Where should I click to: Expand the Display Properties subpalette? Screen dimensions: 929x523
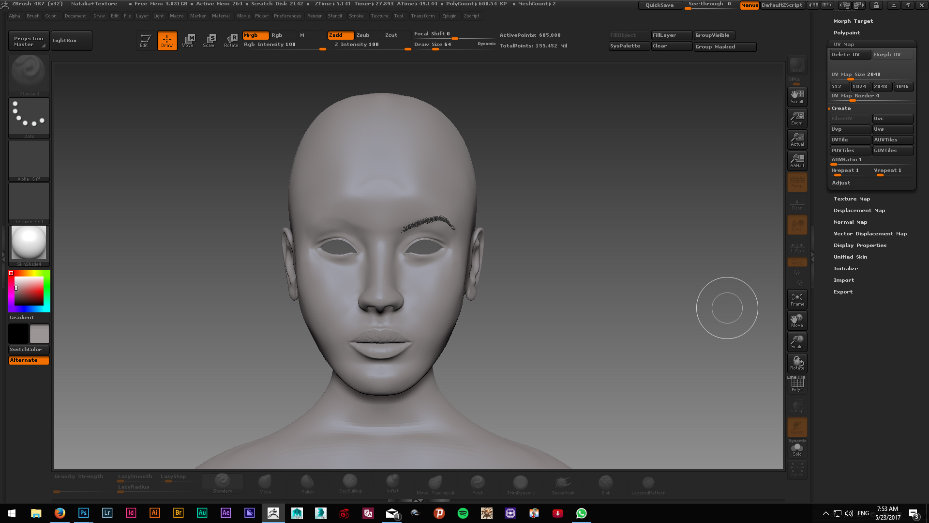(x=860, y=246)
